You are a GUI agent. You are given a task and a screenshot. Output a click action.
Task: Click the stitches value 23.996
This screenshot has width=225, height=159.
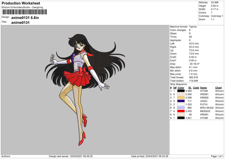coord(214,3)
